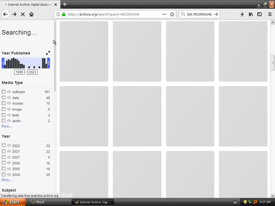Close the Internet Archive tab
Viewport: 275px width, 206px height.
click(56, 5)
